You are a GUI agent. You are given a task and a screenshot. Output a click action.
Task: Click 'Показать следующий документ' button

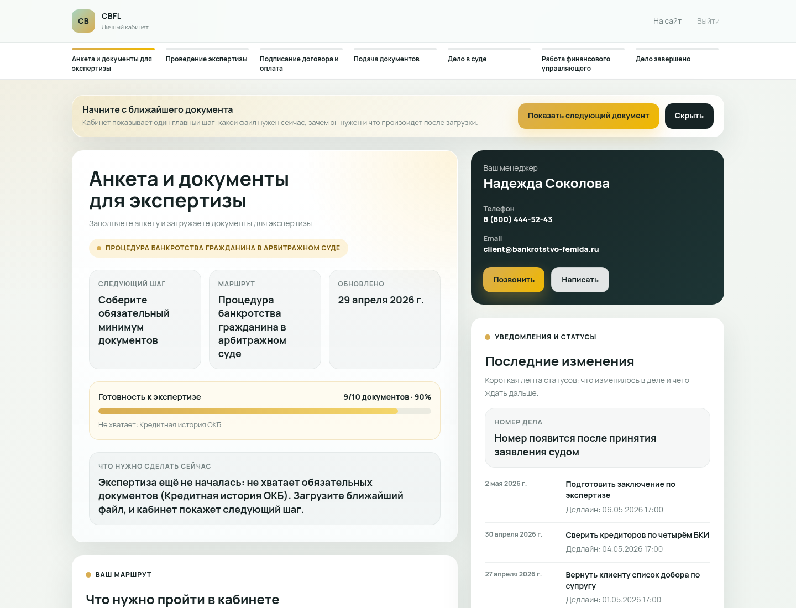pos(588,116)
